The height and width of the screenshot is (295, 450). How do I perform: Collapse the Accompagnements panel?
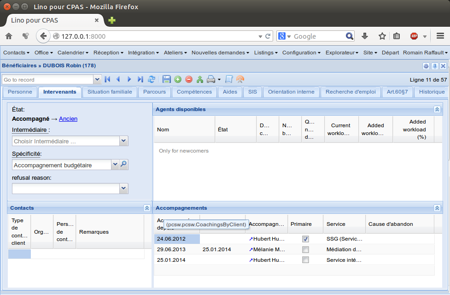(437, 208)
